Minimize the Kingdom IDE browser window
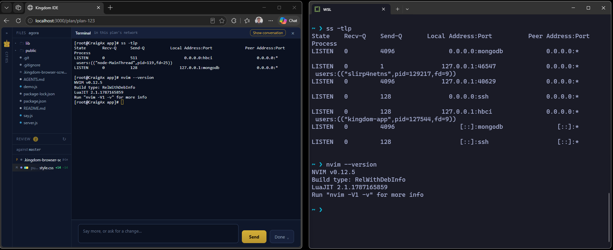The image size is (613, 250). point(264,8)
